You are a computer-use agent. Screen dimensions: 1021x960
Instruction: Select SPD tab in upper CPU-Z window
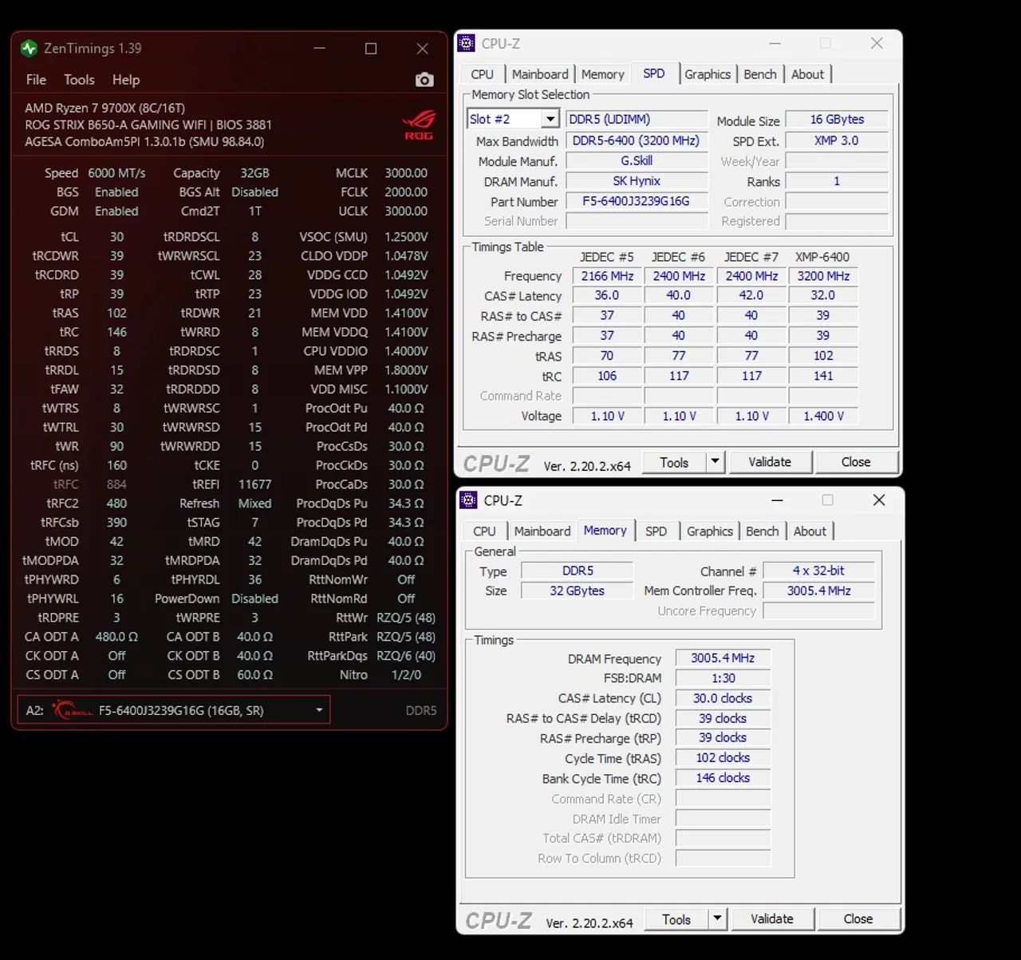coord(654,73)
